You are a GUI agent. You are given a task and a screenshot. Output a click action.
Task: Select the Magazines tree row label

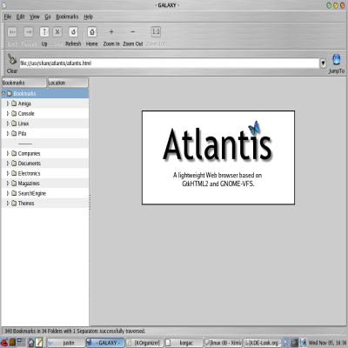pos(29,184)
